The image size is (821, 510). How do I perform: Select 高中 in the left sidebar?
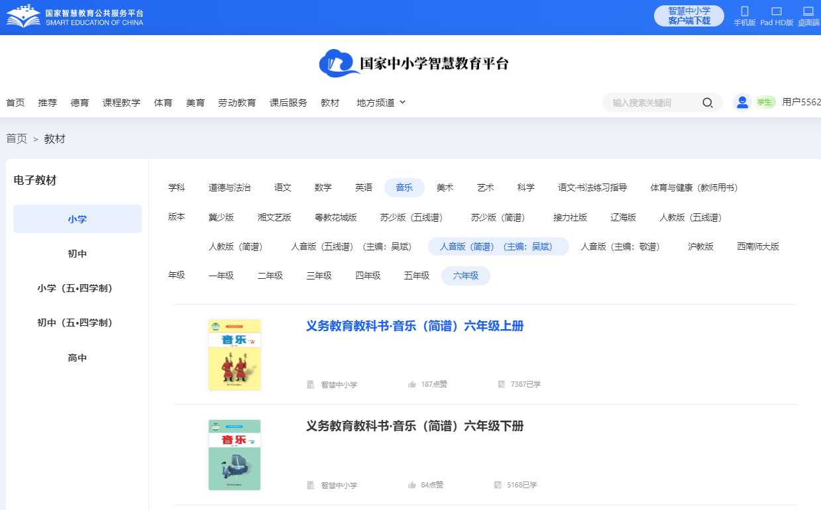coord(78,358)
